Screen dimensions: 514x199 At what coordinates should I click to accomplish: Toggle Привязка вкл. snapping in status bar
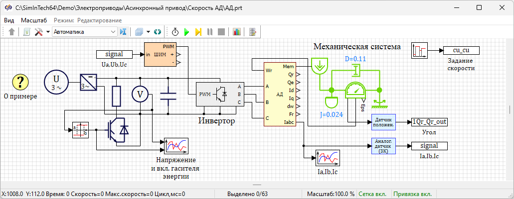click(x=413, y=194)
